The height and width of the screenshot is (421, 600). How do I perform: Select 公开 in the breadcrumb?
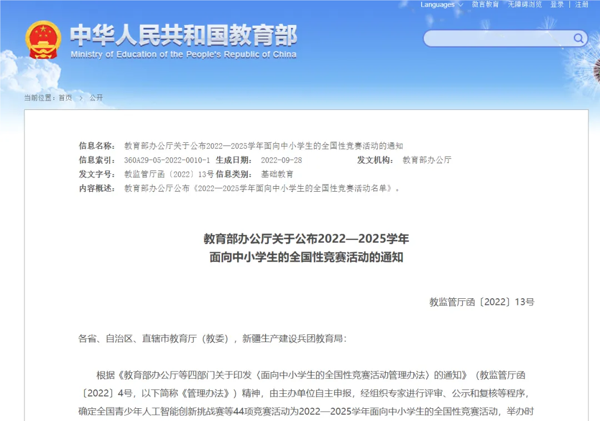pyautogui.click(x=96, y=98)
